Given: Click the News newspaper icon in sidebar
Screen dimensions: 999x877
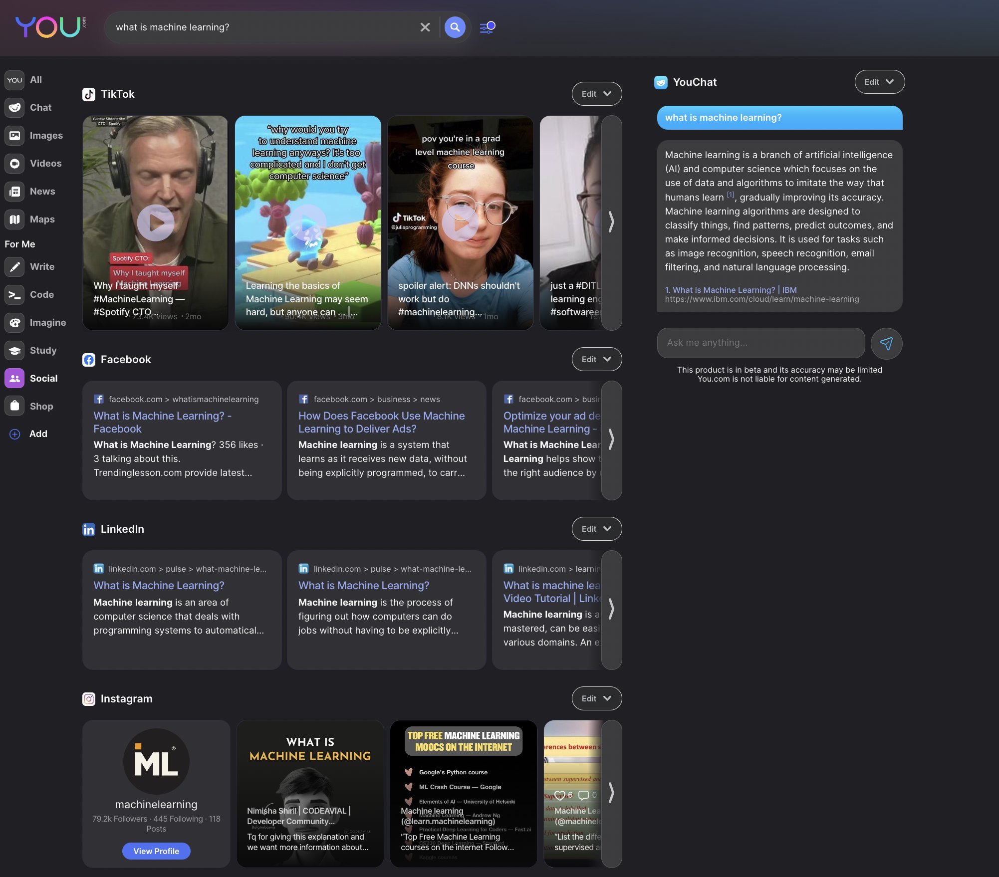Looking at the screenshot, I should click(14, 192).
